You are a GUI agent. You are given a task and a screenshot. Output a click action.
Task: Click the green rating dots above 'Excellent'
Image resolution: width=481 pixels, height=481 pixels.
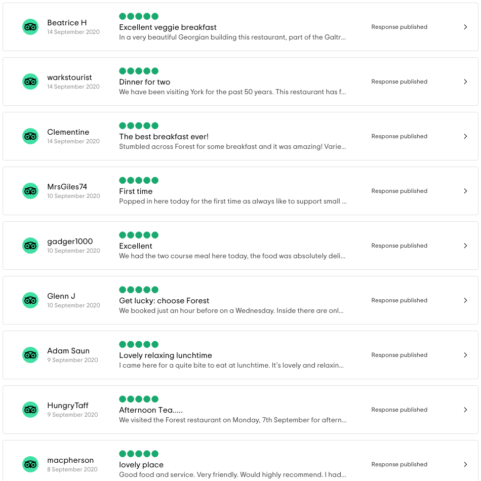coord(139,235)
